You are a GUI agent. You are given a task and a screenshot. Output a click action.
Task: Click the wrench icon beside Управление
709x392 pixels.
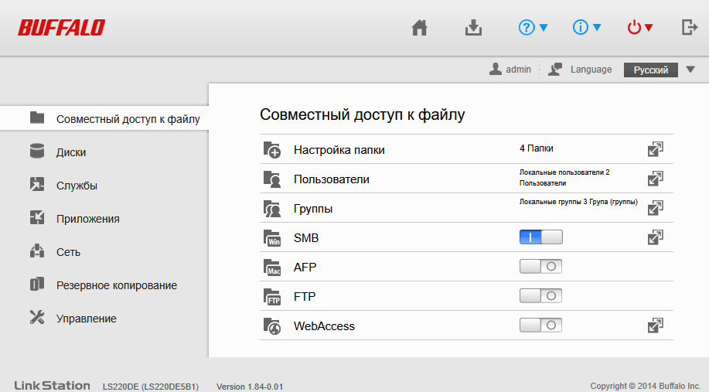[37, 317]
